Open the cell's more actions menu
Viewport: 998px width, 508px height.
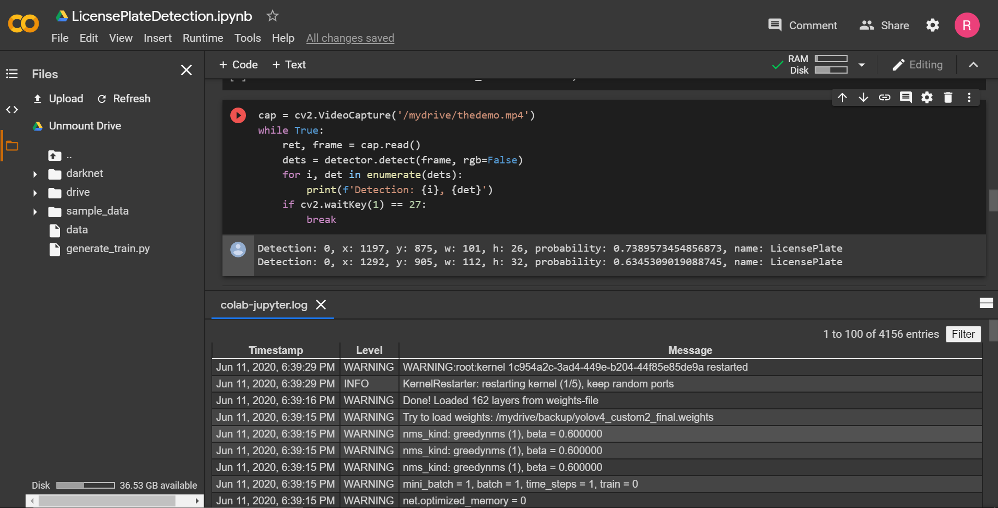(969, 97)
